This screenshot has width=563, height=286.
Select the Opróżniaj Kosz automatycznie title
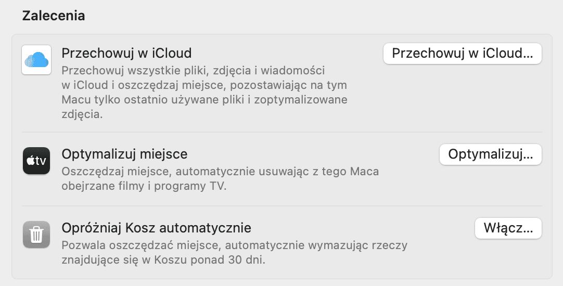click(x=156, y=228)
